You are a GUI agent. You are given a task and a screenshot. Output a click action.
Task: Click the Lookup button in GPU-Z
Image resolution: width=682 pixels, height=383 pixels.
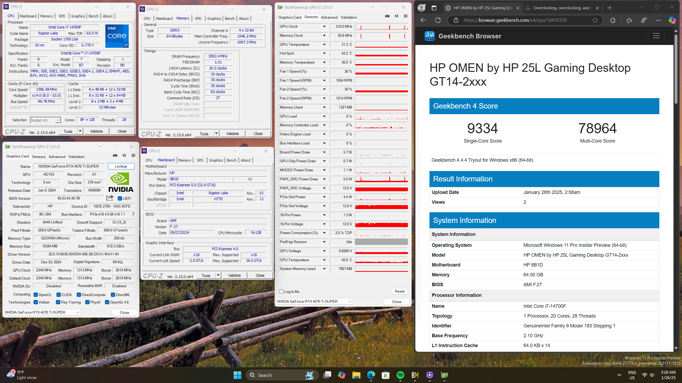pos(121,166)
